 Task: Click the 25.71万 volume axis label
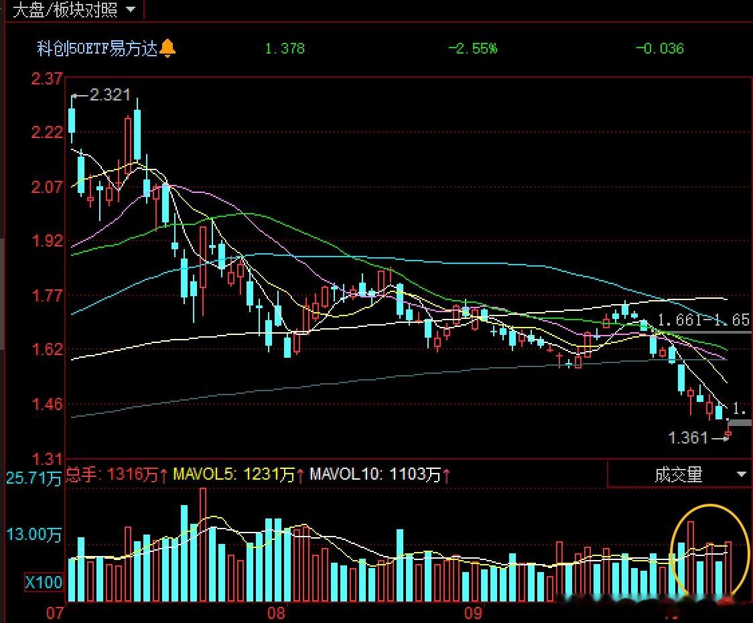pos(33,478)
